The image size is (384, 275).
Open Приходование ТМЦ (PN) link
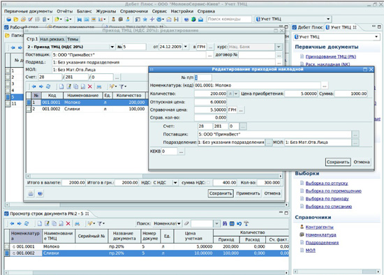[x=331, y=57]
